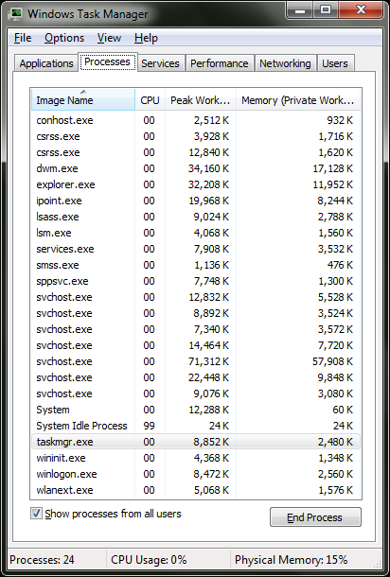Screen dimensions: 390x577
Task: Open the Help menu
Action: point(146,38)
